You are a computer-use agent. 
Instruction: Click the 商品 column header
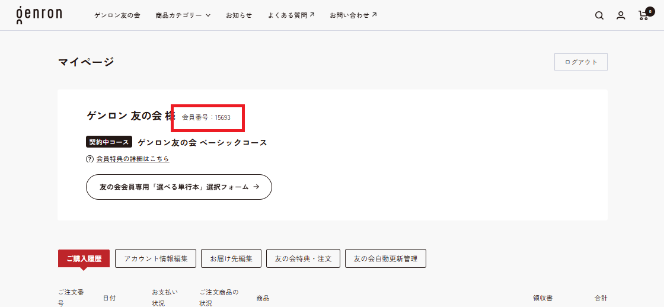(x=263, y=298)
